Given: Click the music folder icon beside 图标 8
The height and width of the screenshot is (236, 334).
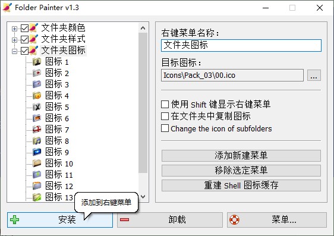Looking at the screenshot, I should 37,141.
